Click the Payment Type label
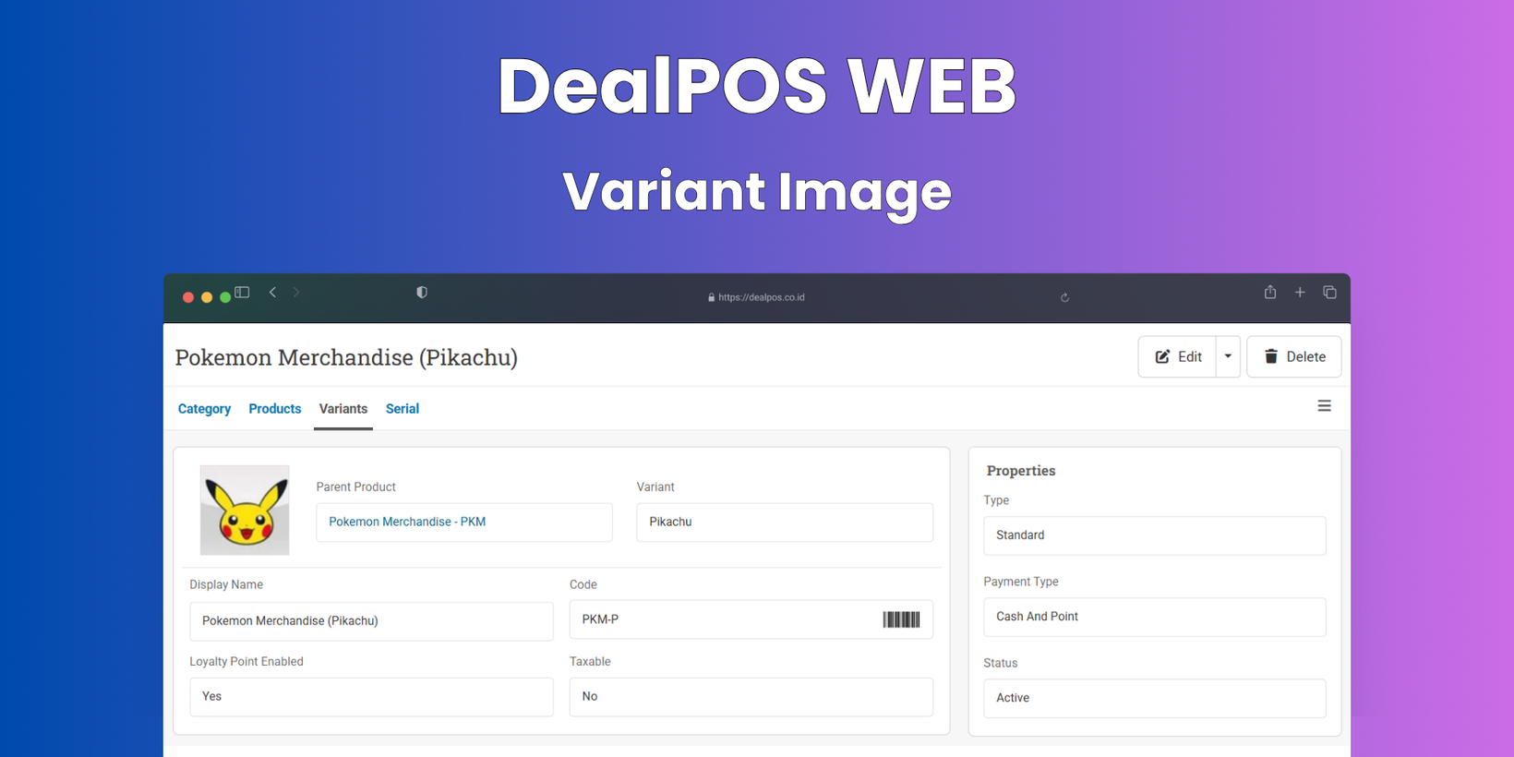Viewport: 1514px width, 757px height. pyautogui.click(x=1021, y=582)
